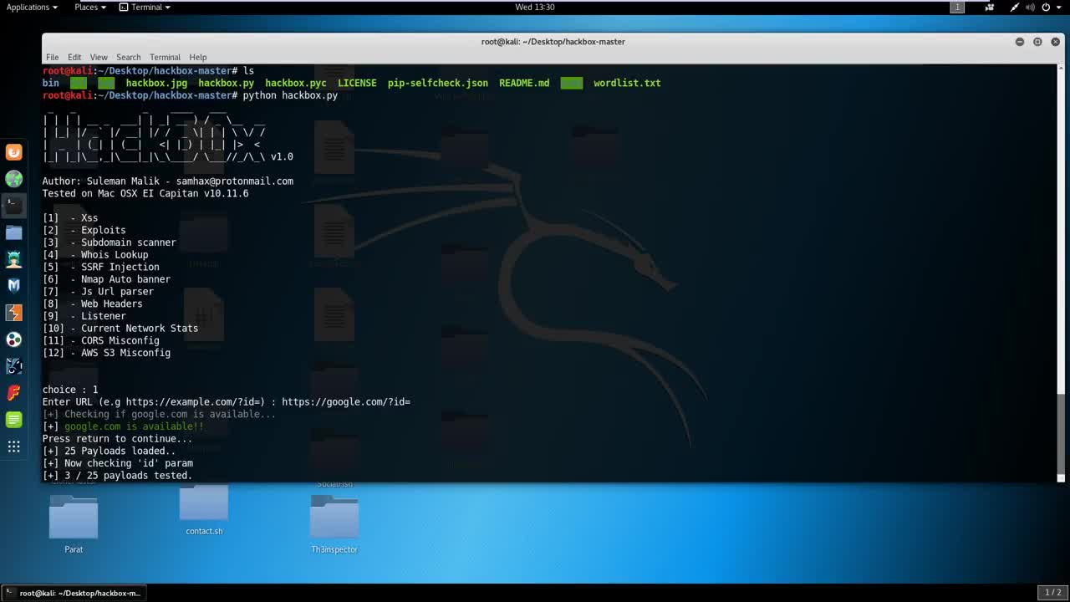The width and height of the screenshot is (1070, 602).
Task: Open the View menu
Action: (x=99, y=57)
